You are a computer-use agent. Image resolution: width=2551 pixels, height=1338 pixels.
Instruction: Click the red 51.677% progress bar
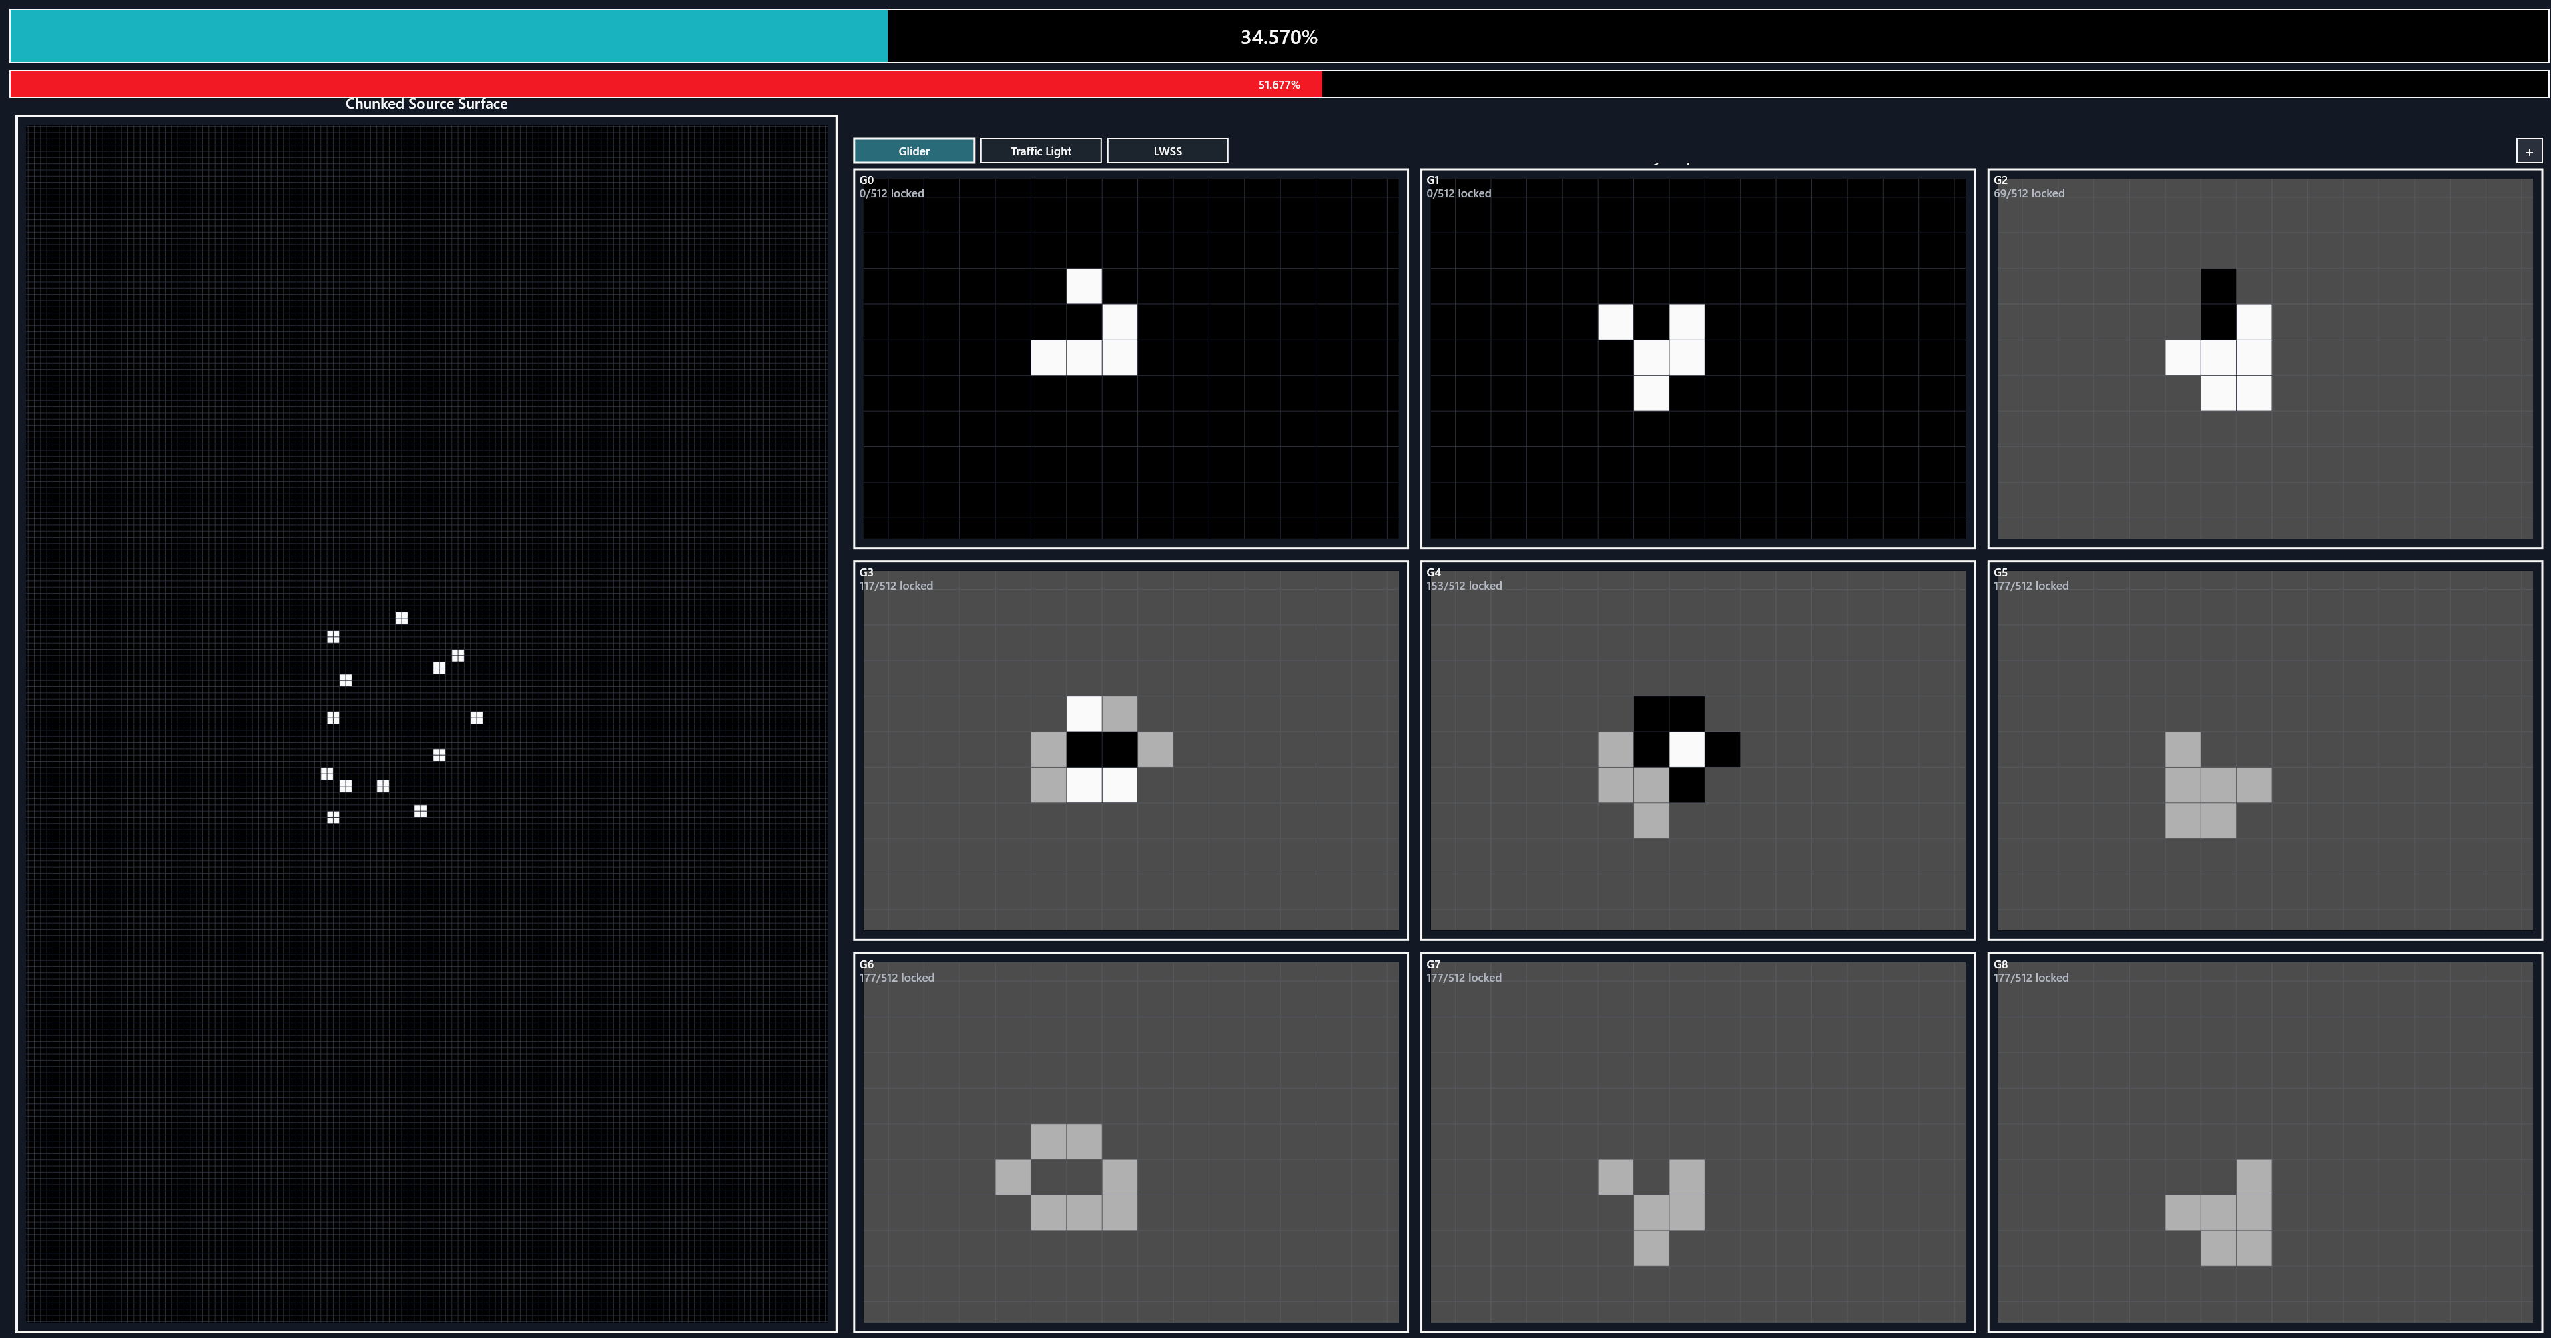[x=1278, y=84]
